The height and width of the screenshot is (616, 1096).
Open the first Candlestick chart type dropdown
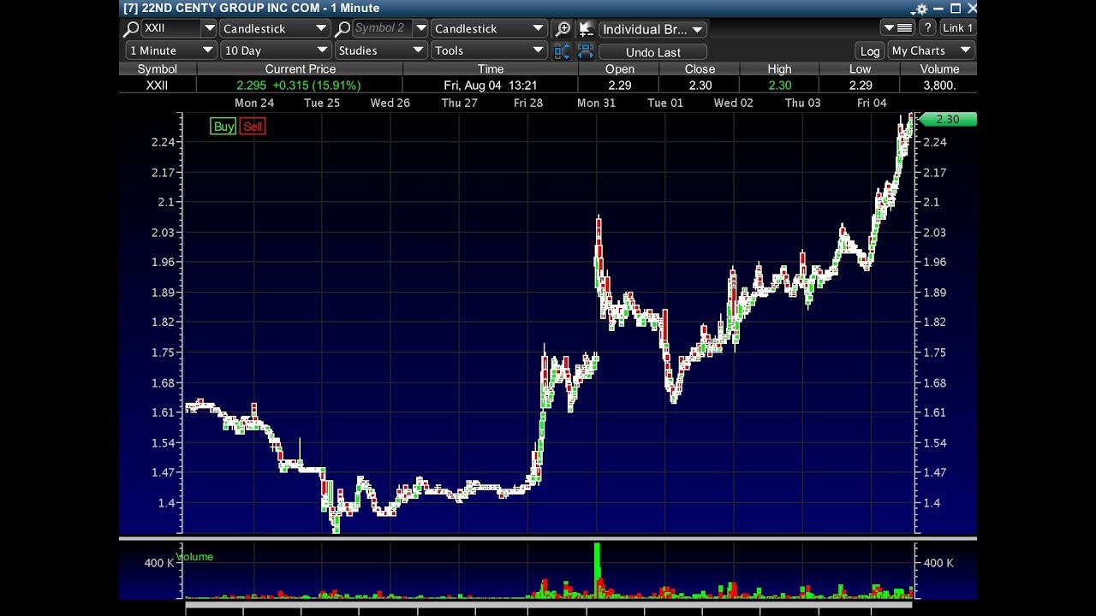tap(274, 28)
